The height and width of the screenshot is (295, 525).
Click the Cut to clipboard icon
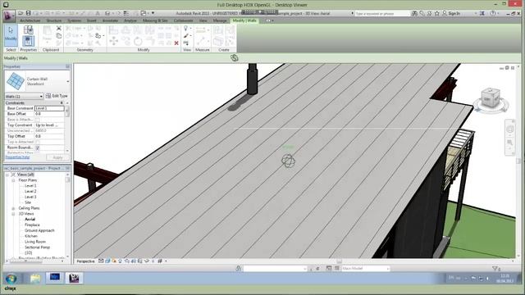pos(58,29)
